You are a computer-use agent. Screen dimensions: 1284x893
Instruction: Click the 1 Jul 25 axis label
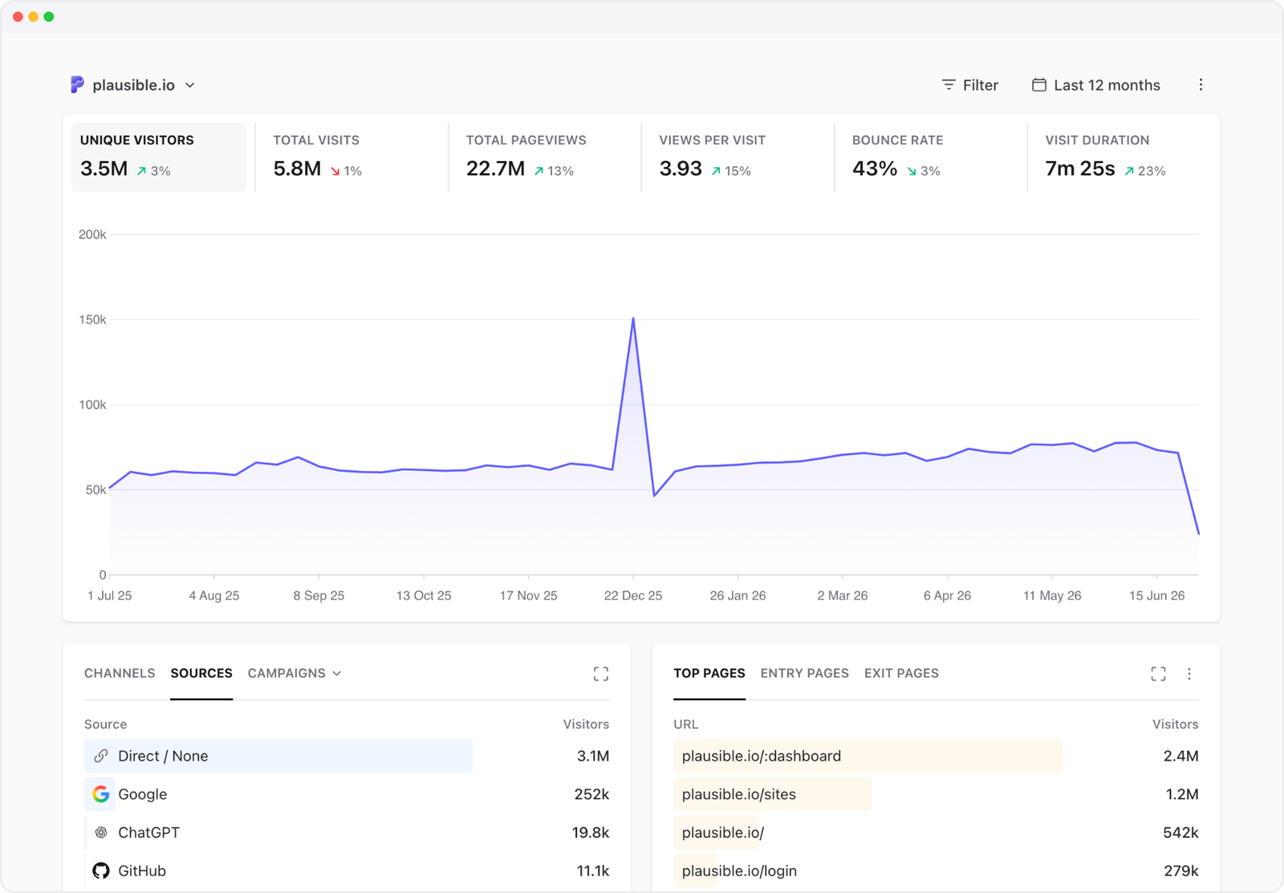(x=110, y=595)
